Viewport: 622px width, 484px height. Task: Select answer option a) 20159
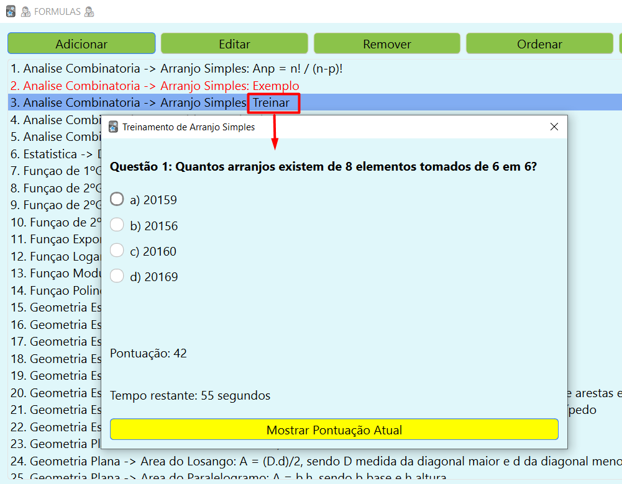tap(117, 199)
